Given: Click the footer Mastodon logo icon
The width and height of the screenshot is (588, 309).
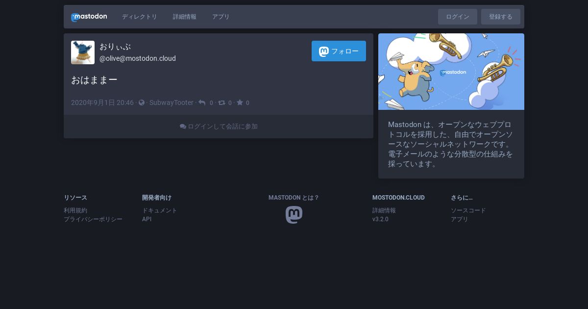Looking at the screenshot, I should (x=294, y=215).
